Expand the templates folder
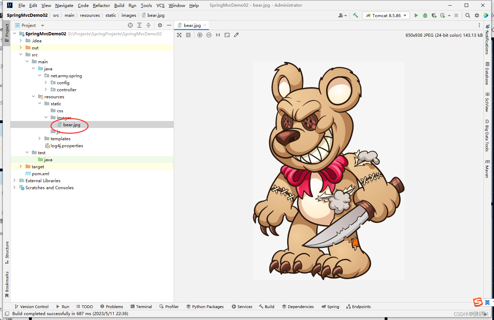This screenshot has width=494, height=320. click(x=40, y=138)
